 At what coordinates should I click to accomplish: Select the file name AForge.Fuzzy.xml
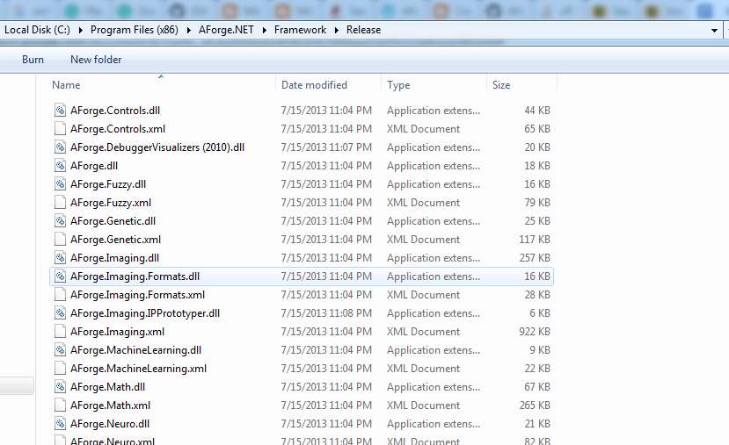(x=111, y=203)
